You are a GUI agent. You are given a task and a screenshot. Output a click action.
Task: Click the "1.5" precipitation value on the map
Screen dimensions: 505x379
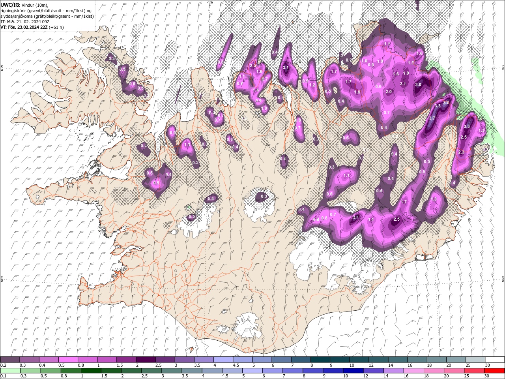pos(411,63)
